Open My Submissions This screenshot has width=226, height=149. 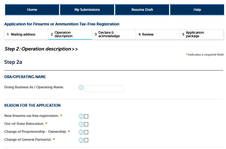[87, 10]
